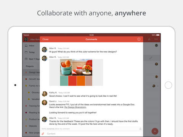183x137 pixels.
Task: Tap Allan R.'s avatar on first comment
Action: click(45, 49)
